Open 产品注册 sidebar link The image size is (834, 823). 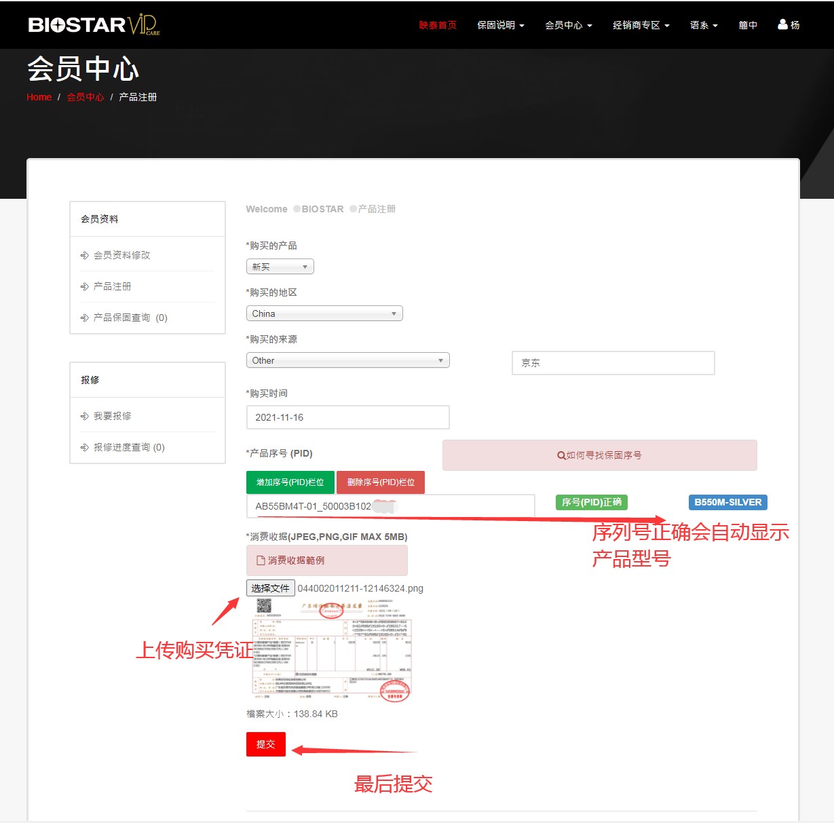point(113,286)
